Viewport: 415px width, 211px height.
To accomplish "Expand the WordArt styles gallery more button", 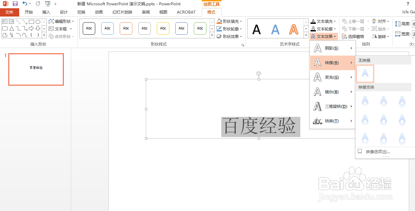I will [x=306, y=35].
